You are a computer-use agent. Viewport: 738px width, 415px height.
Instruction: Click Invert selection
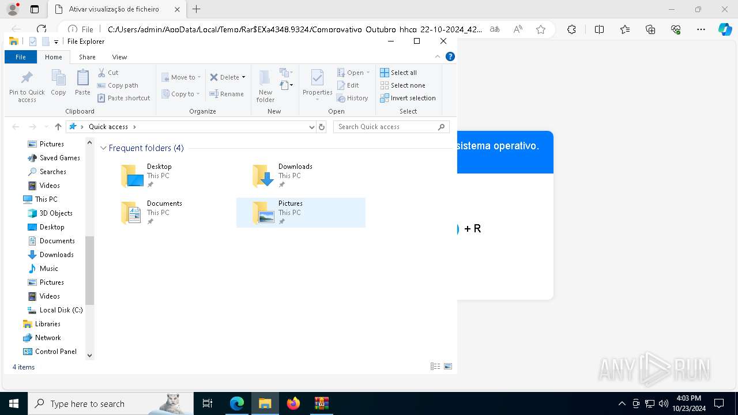tap(408, 98)
